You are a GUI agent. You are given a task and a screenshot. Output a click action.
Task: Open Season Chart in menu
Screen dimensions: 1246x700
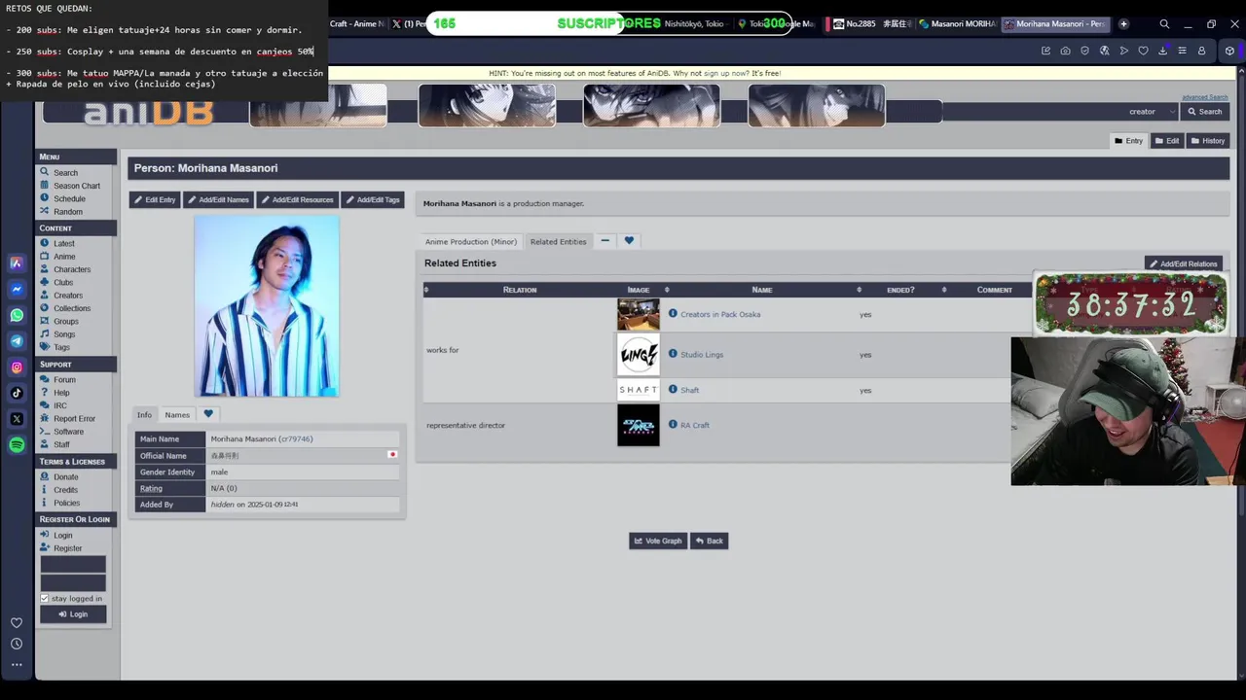77,186
